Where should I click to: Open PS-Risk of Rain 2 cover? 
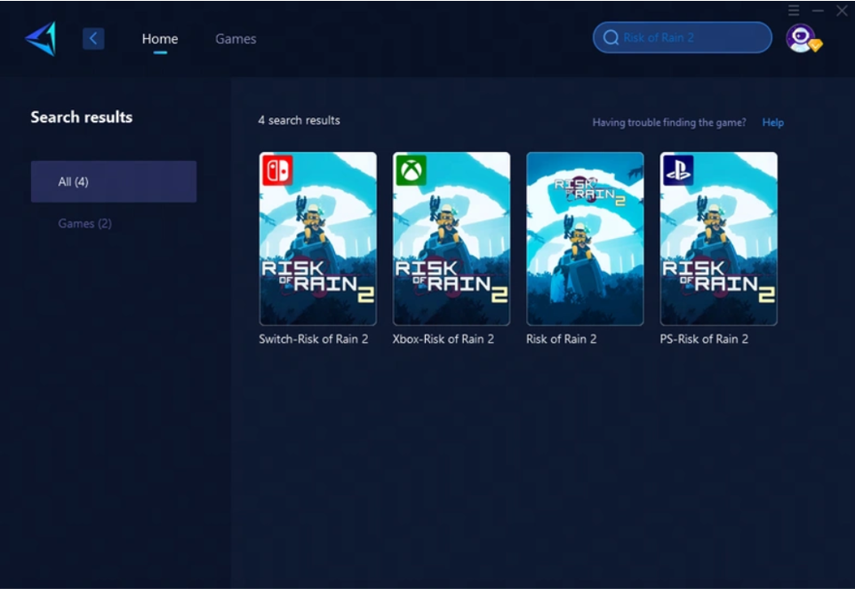pyautogui.click(x=719, y=239)
